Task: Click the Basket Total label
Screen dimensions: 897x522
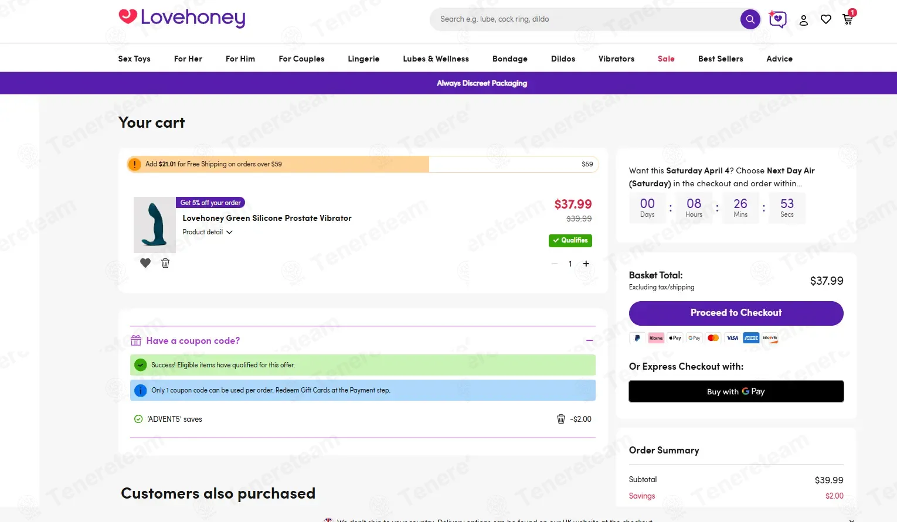Action: pyautogui.click(x=655, y=275)
